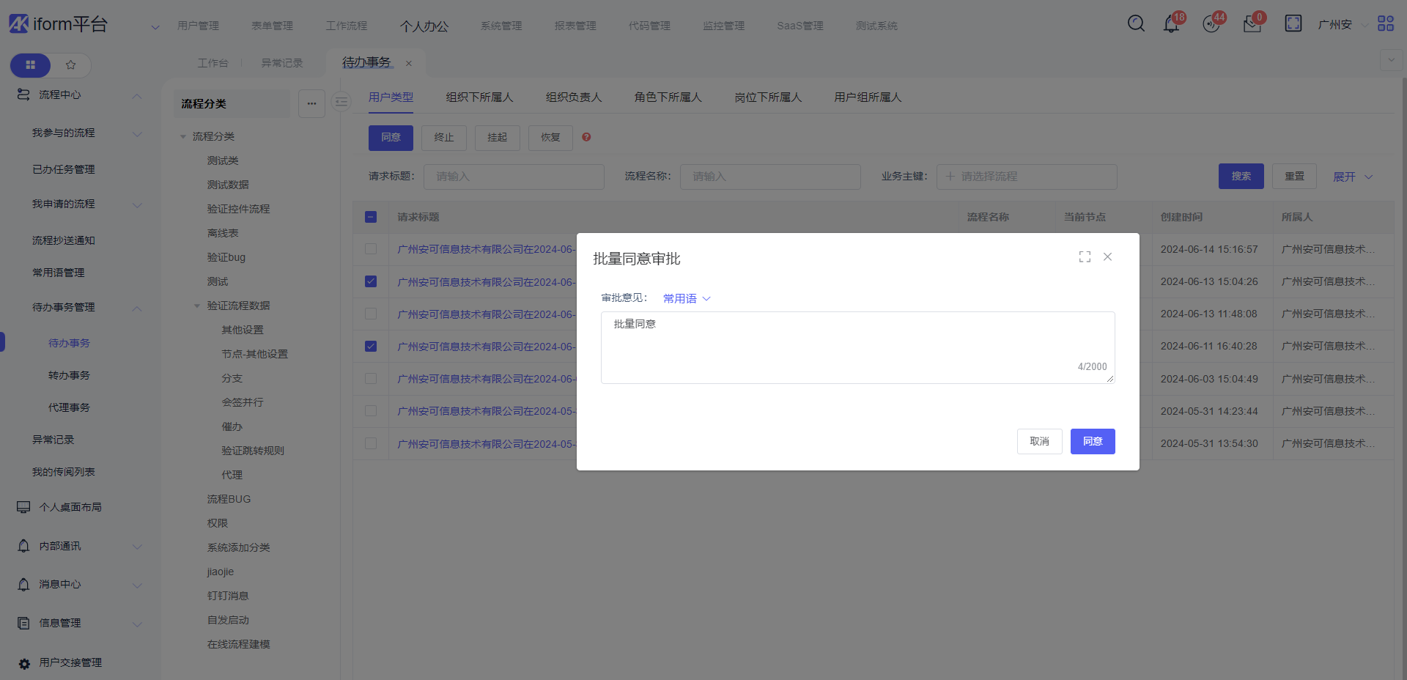Click the three-dots more button beside 流程分类
1407x680 pixels.
(x=311, y=103)
